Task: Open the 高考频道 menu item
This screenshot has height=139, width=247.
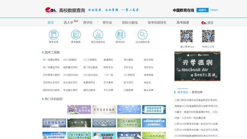Action: [x=183, y=22]
